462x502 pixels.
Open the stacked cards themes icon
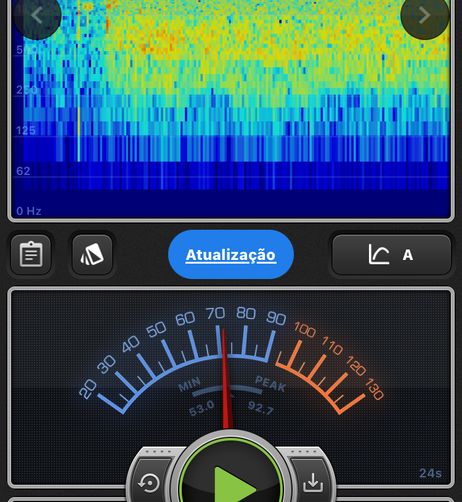[x=92, y=254]
